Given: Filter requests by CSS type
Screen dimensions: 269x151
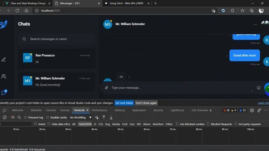Looking at the screenshot, I should pos(101,124).
